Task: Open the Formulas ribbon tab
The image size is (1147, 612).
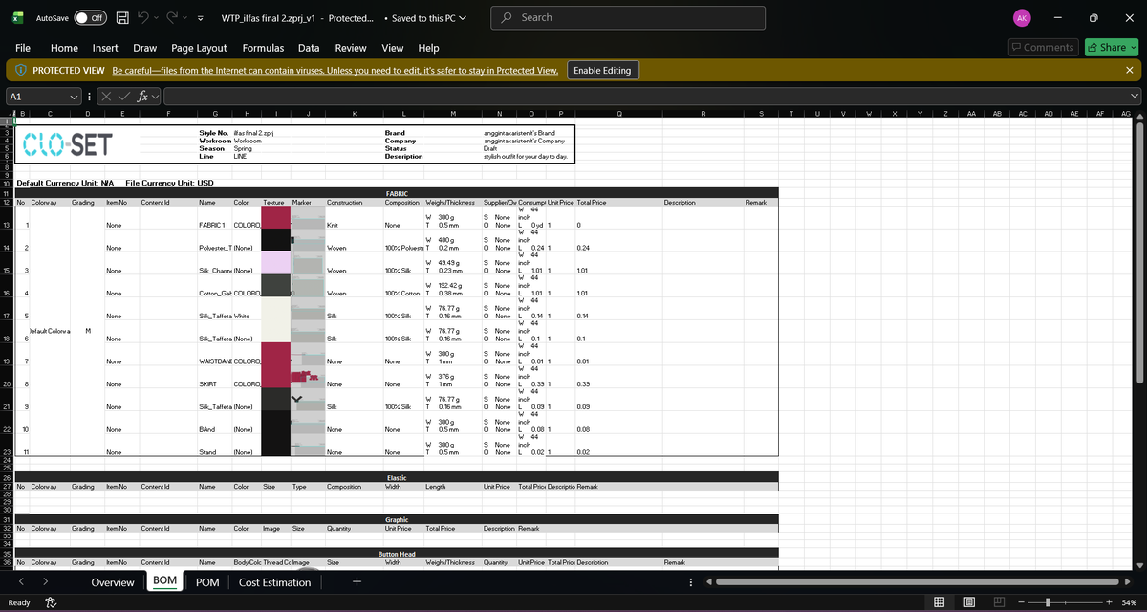Action: point(263,48)
